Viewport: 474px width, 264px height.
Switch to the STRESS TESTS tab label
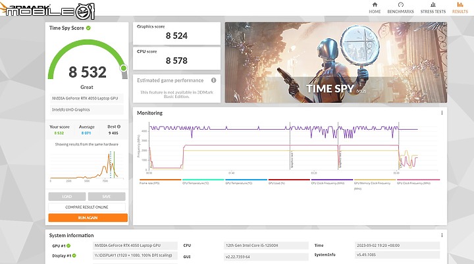pos(433,11)
